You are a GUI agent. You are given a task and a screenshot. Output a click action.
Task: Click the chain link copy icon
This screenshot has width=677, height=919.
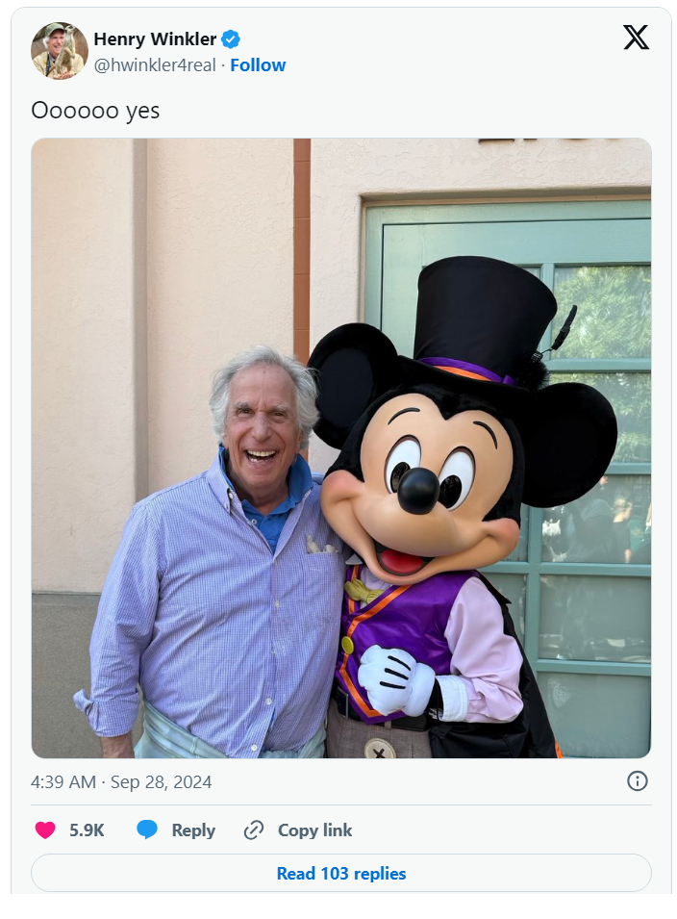254,830
